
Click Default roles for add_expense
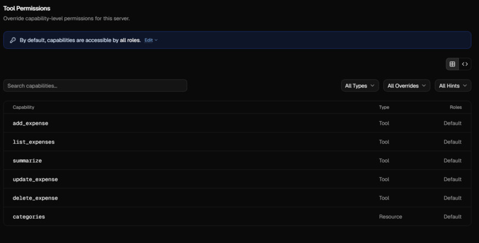[x=452, y=124]
